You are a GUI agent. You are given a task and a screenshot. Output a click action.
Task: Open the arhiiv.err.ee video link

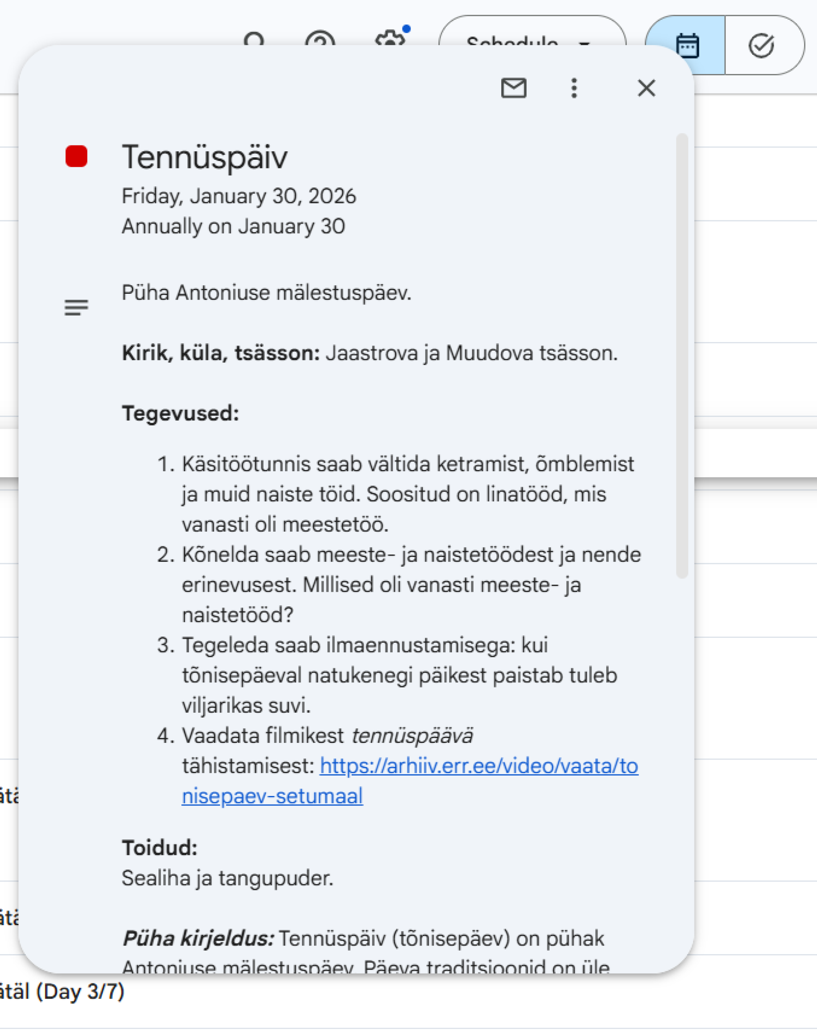(478, 766)
